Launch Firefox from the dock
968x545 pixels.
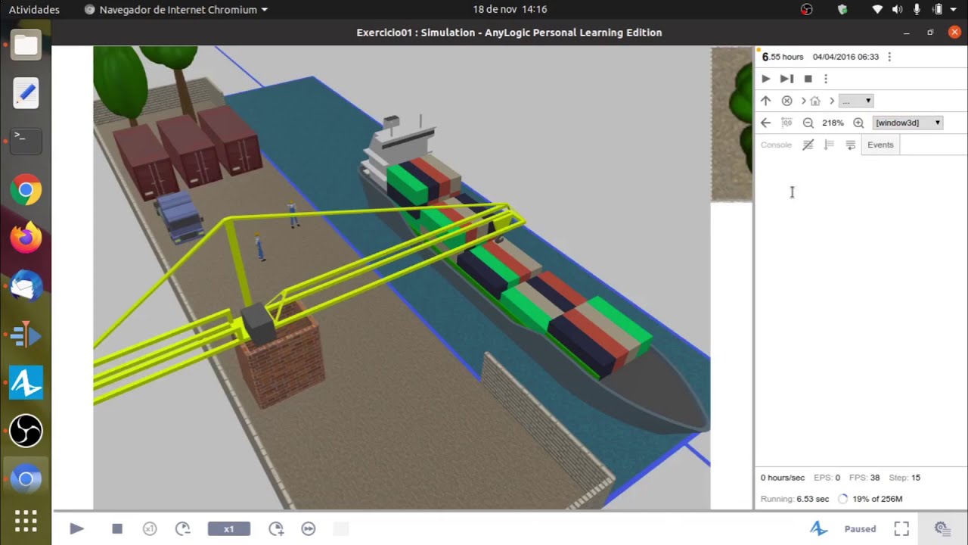coord(26,238)
